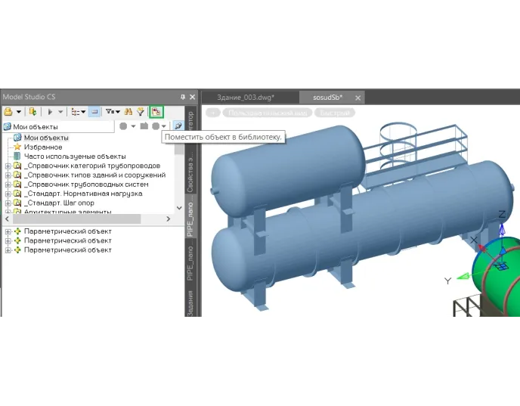520x406 pixels.
Task: Click the 'Пользовательский вид' viewport label
Action: pyautogui.click(x=267, y=113)
